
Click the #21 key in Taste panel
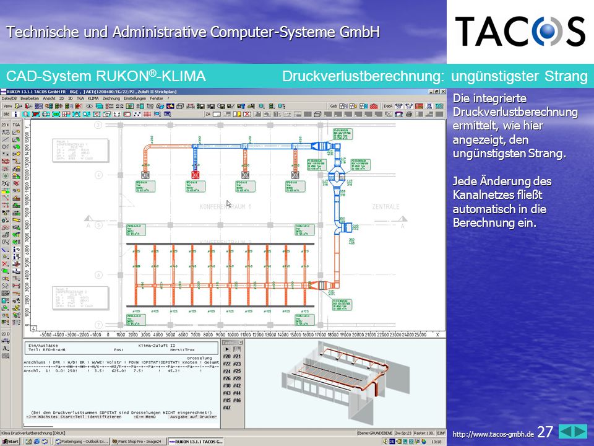pyautogui.click(x=237, y=357)
